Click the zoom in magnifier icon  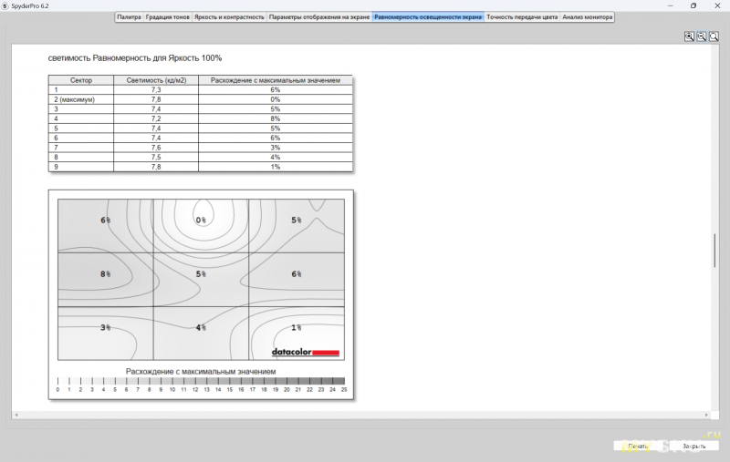[x=690, y=36]
